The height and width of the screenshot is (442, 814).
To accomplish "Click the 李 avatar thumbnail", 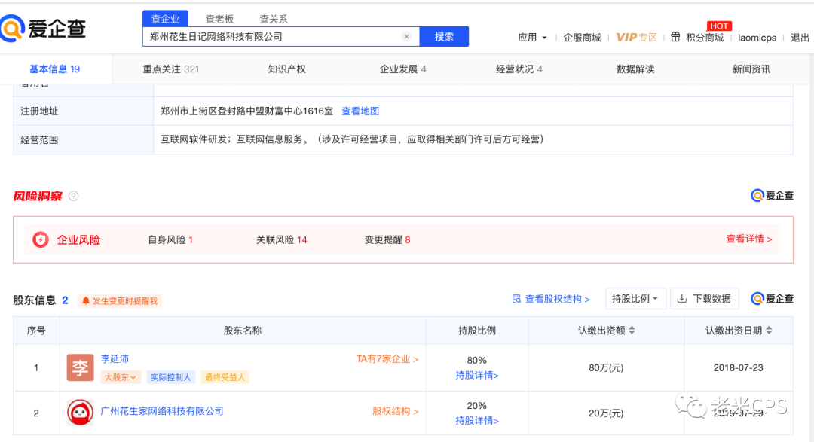I will click(x=80, y=367).
